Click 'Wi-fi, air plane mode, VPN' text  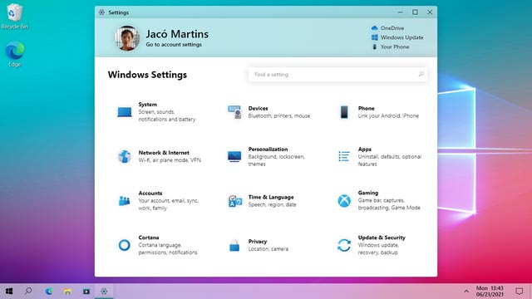pyautogui.click(x=170, y=160)
